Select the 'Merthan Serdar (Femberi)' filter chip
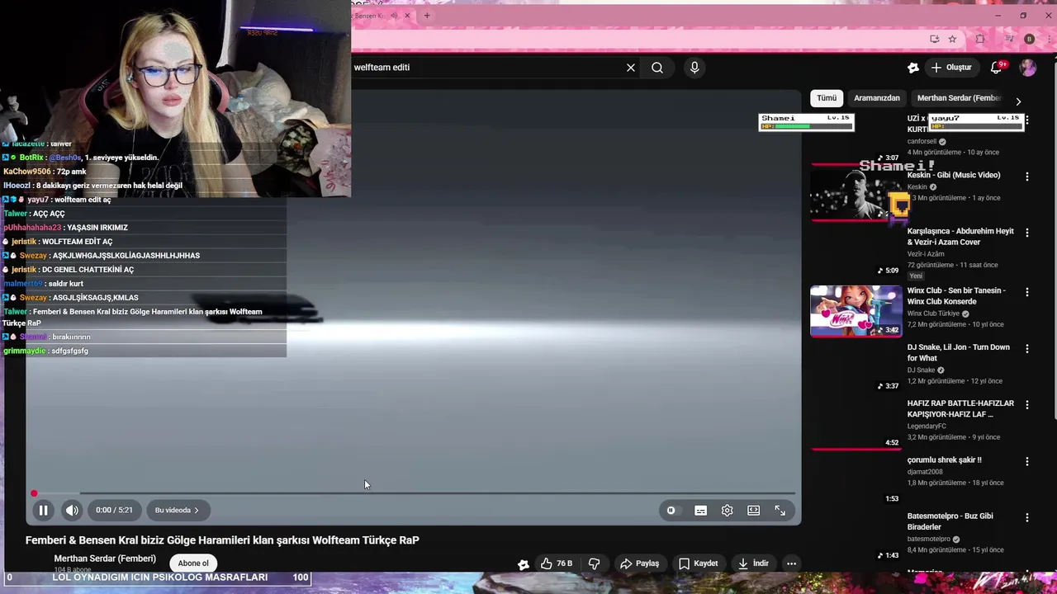 click(959, 98)
